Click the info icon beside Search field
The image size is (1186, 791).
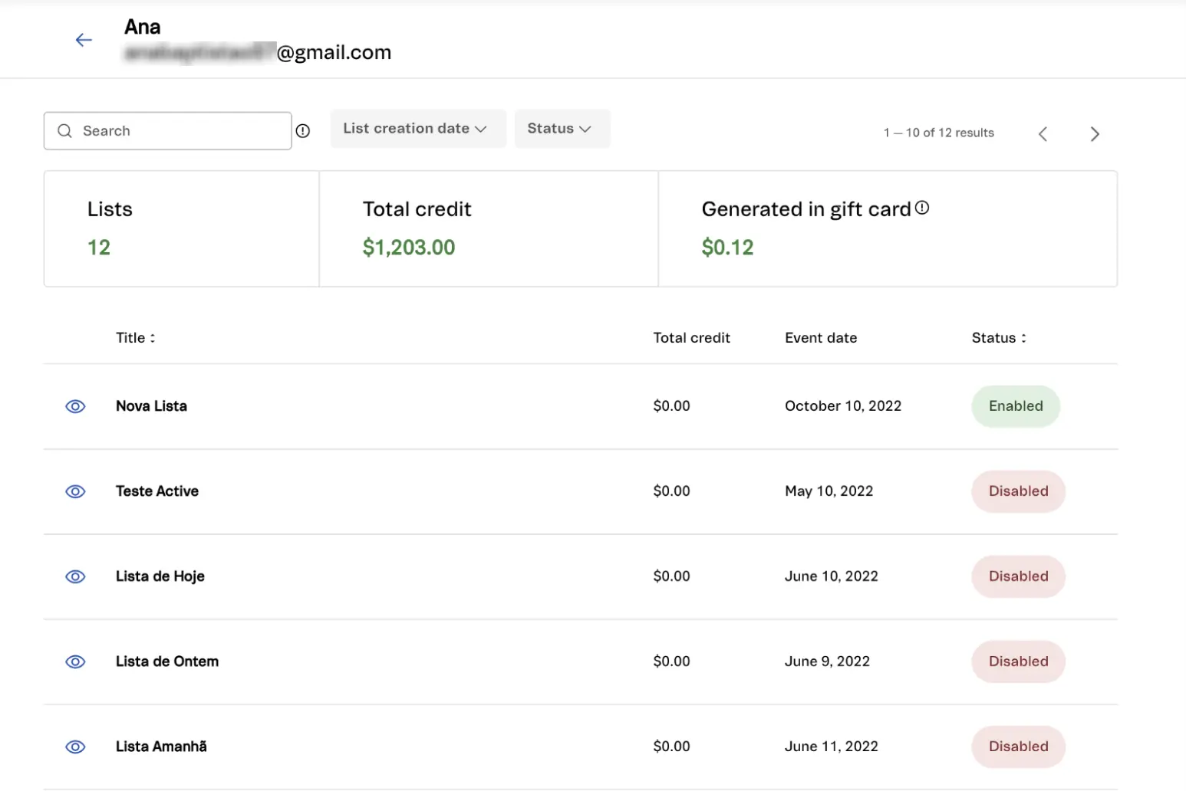click(x=303, y=131)
